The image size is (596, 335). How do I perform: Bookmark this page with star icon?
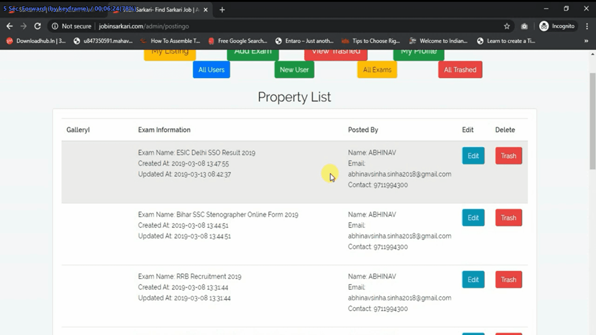click(507, 26)
